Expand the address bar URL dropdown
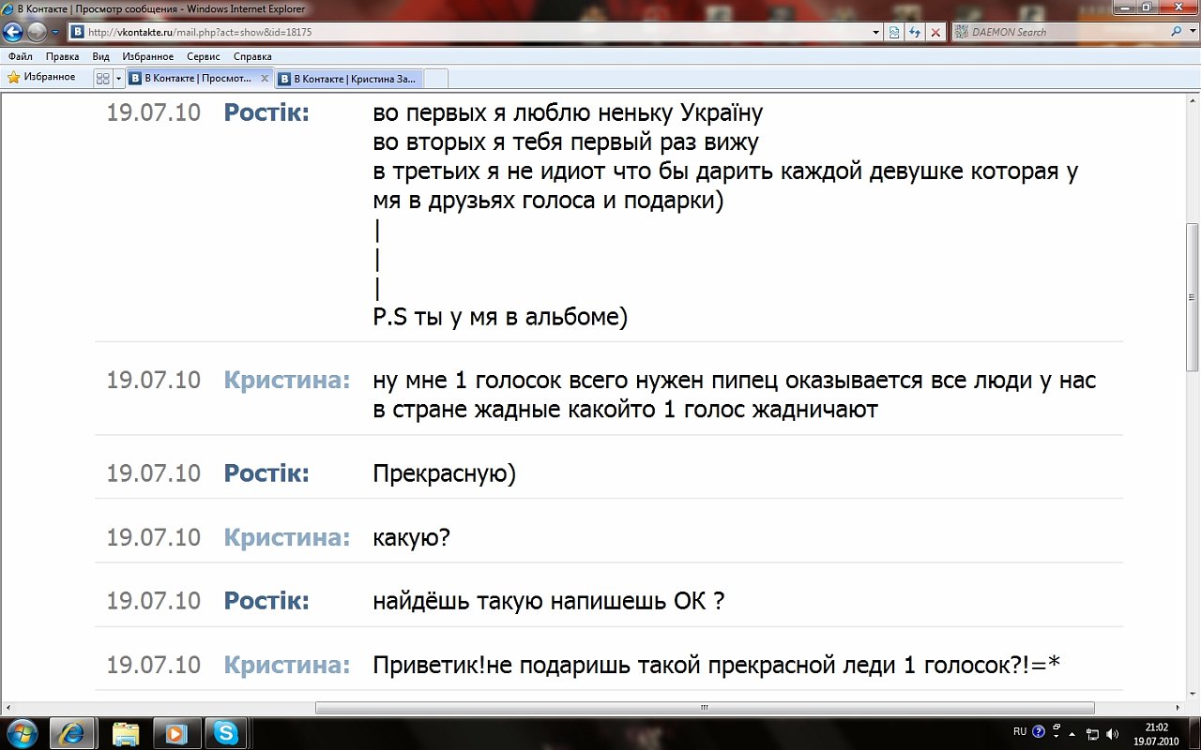Image resolution: width=1201 pixels, height=750 pixels. click(875, 32)
